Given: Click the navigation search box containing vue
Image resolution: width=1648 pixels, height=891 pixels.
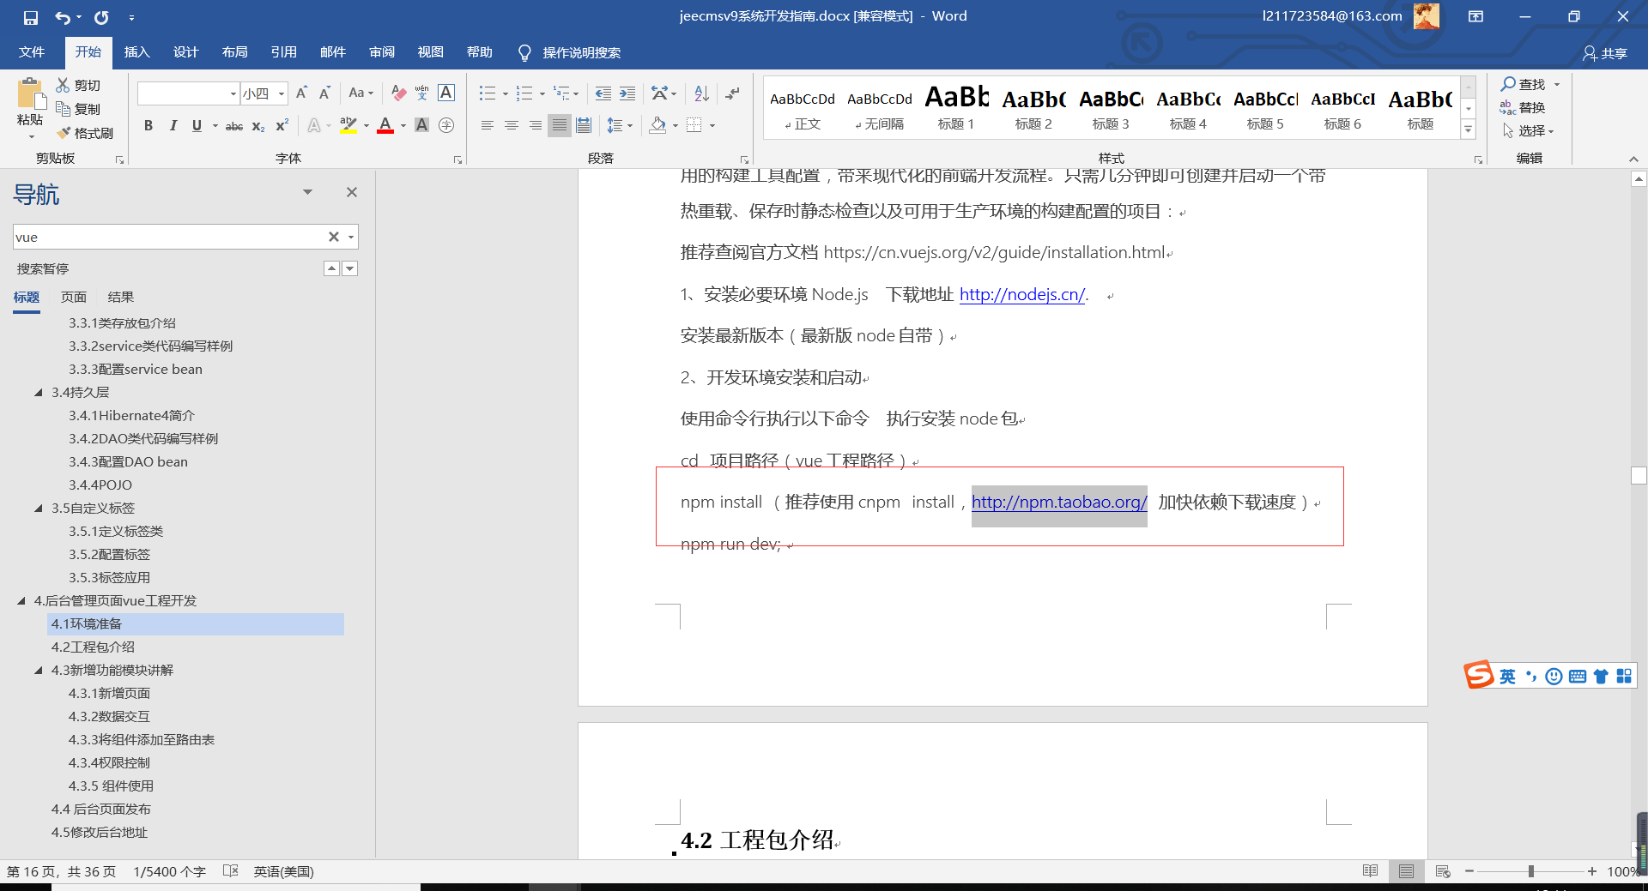Looking at the screenshot, I should tap(169, 237).
